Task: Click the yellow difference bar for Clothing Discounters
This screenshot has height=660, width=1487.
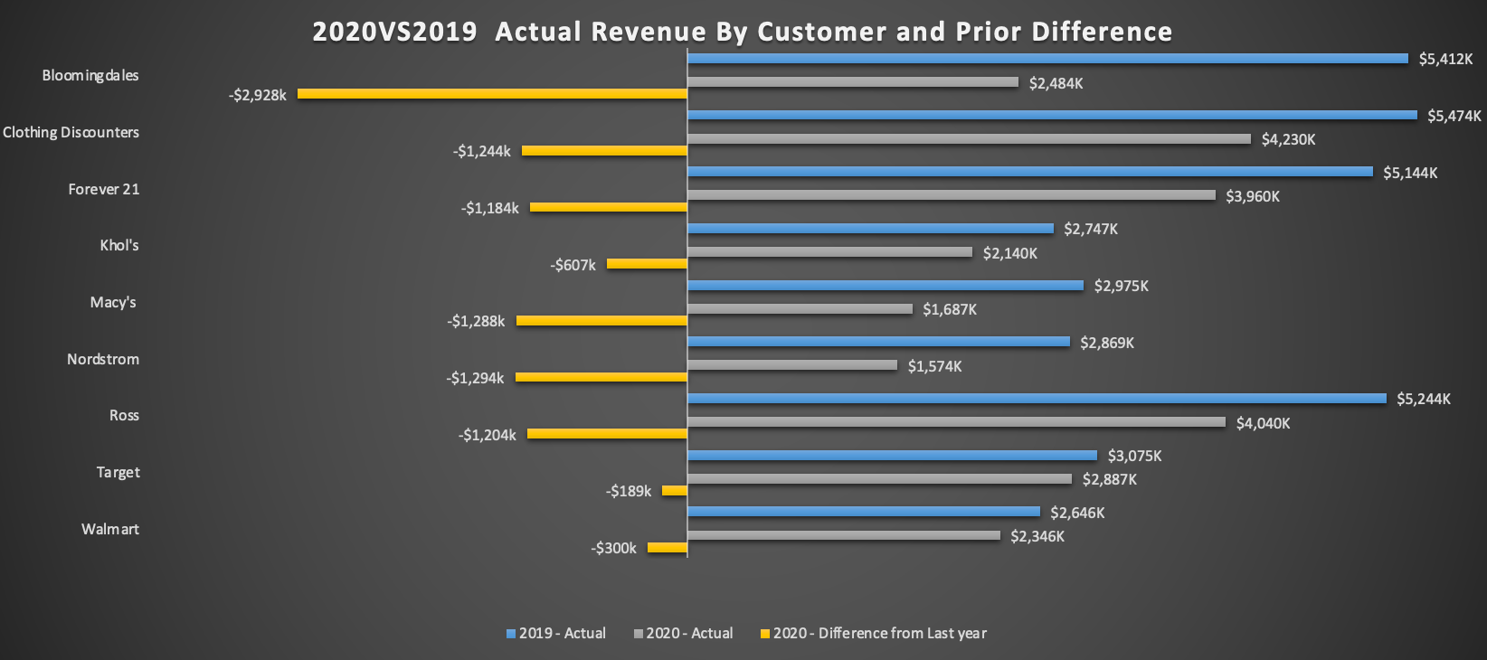Action: pos(604,151)
